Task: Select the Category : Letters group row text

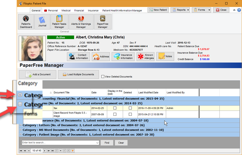Action: click(84, 125)
